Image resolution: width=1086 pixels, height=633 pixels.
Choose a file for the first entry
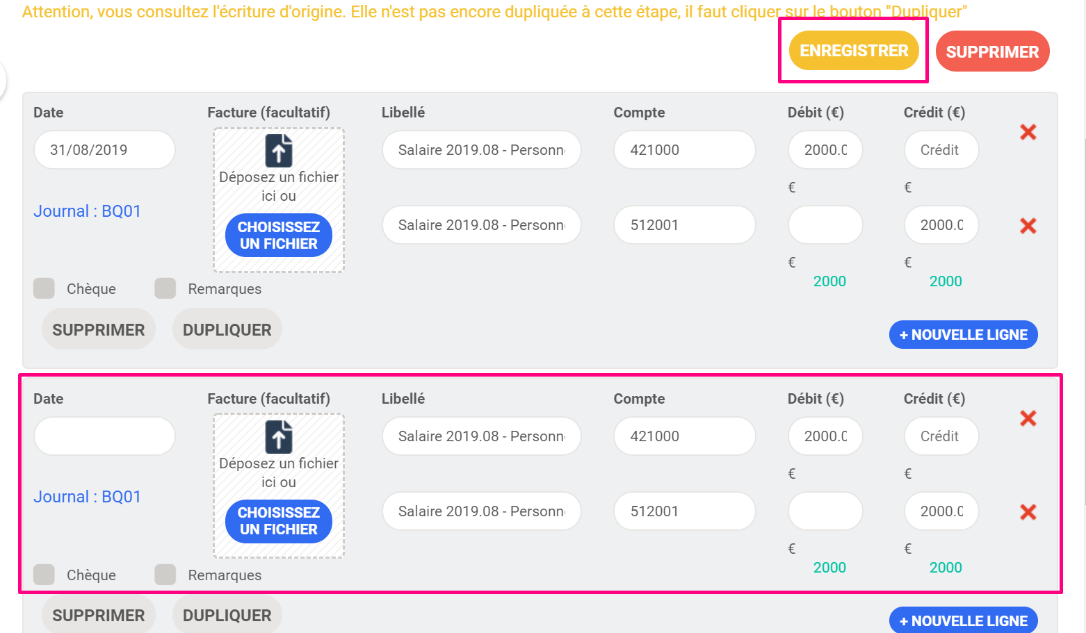tap(279, 236)
